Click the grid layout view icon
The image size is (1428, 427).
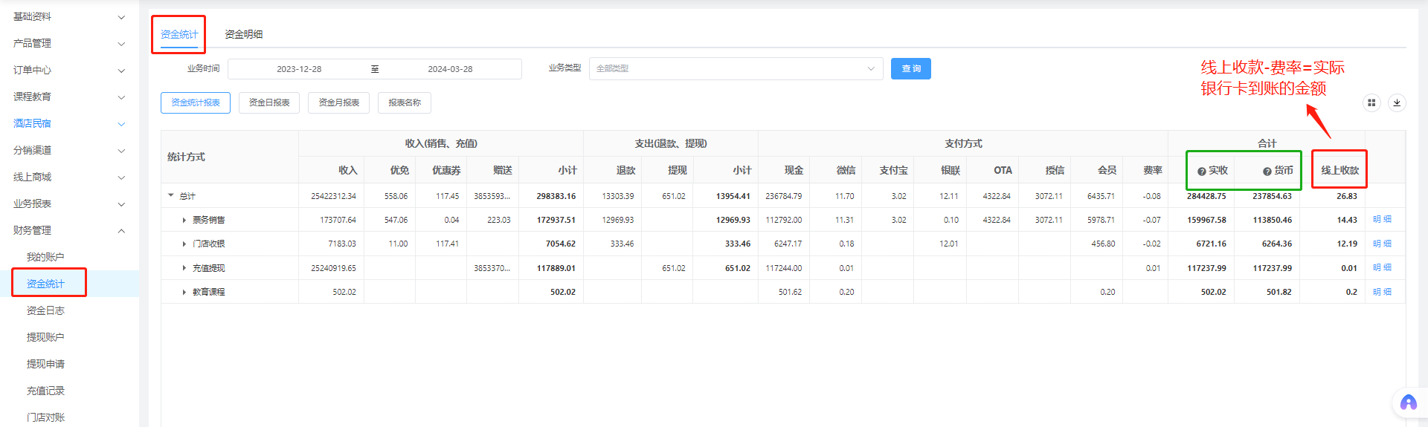click(1371, 103)
